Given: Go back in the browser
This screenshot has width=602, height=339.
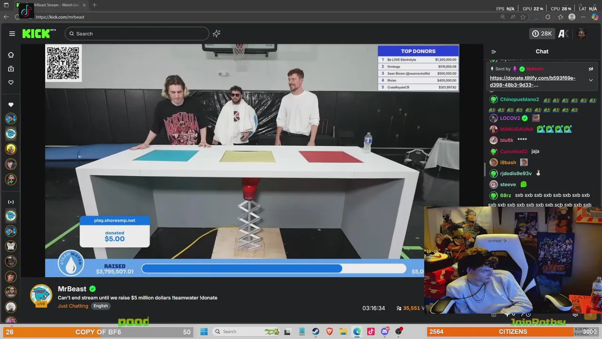Looking at the screenshot, I should click(6, 17).
